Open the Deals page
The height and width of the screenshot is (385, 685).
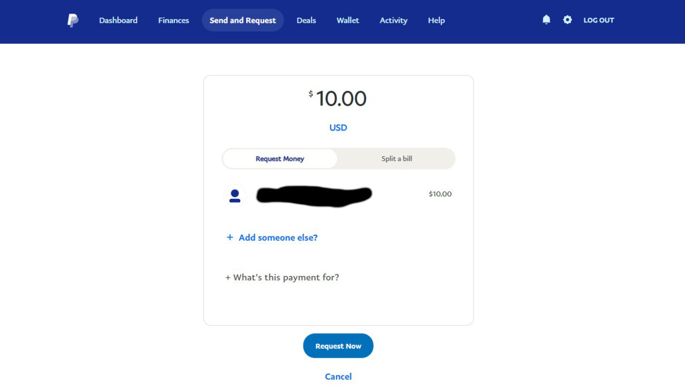[306, 20]
